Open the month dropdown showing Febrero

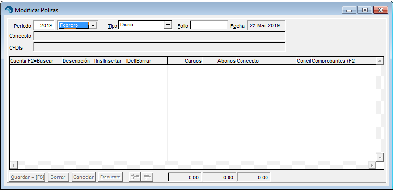[93, 25]
